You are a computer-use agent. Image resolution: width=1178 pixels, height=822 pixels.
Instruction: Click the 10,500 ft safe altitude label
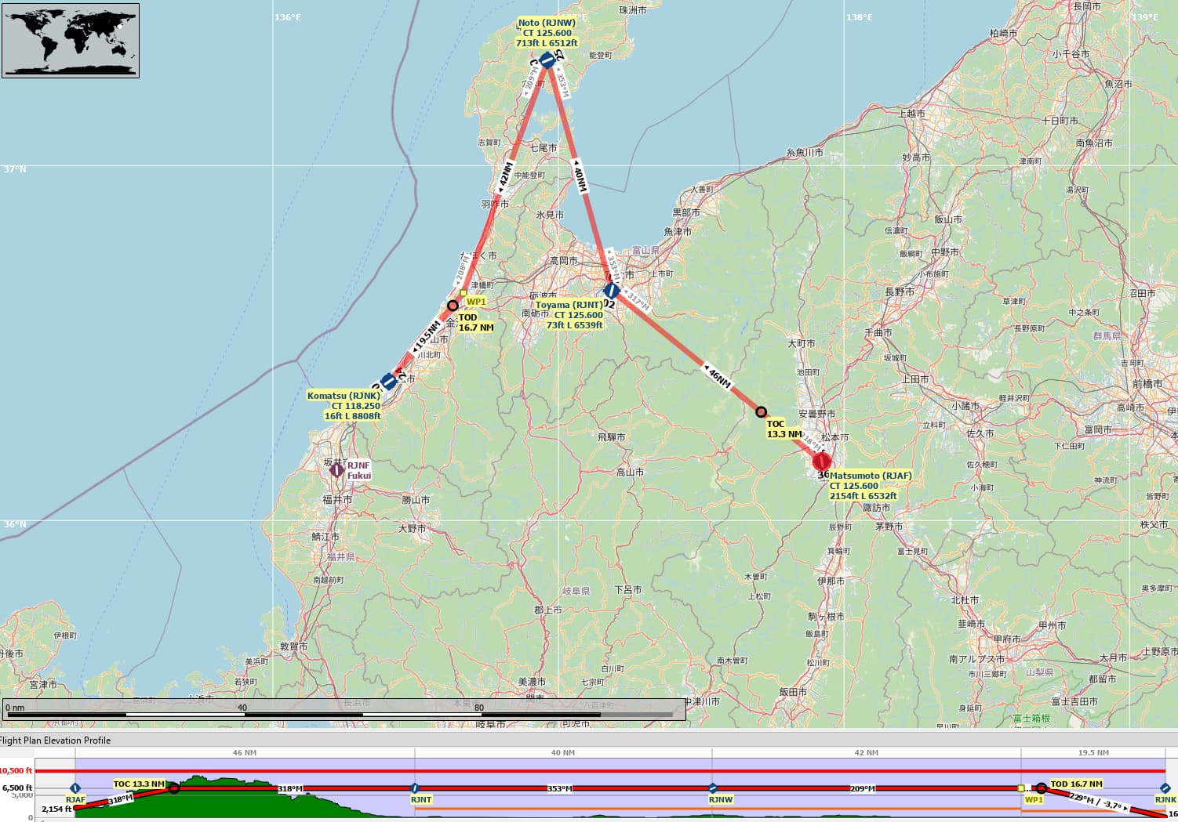[16, 771]
